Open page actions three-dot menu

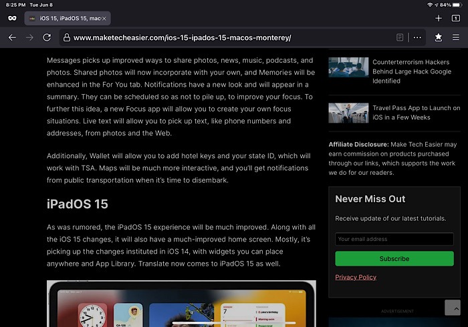[417, 37]
